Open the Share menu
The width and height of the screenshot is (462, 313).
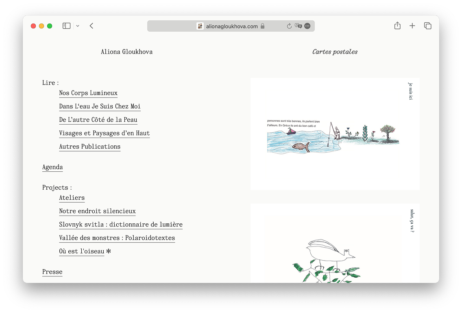(397, 26)
